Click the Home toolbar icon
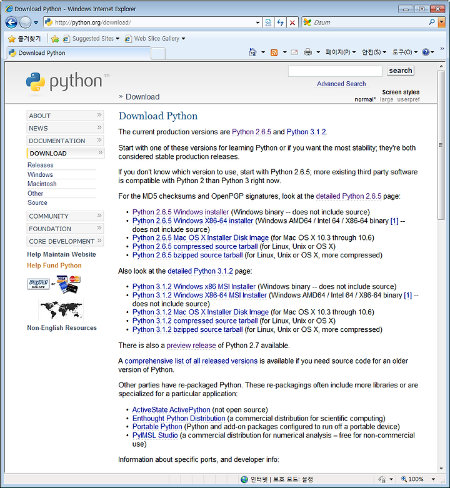Image resolution: width=450 pixels, height=488 pixels. click(x=252, y=52)
